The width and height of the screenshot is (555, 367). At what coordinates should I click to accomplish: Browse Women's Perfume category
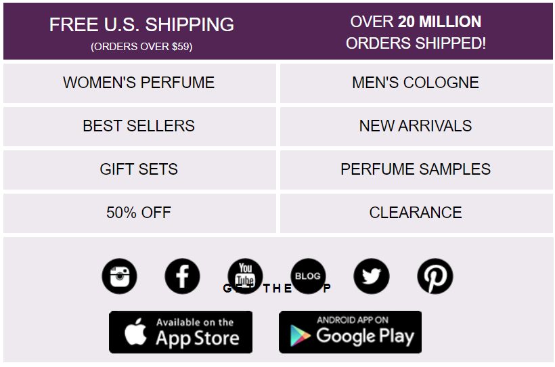pyautogui.click(x=139, y=83)
